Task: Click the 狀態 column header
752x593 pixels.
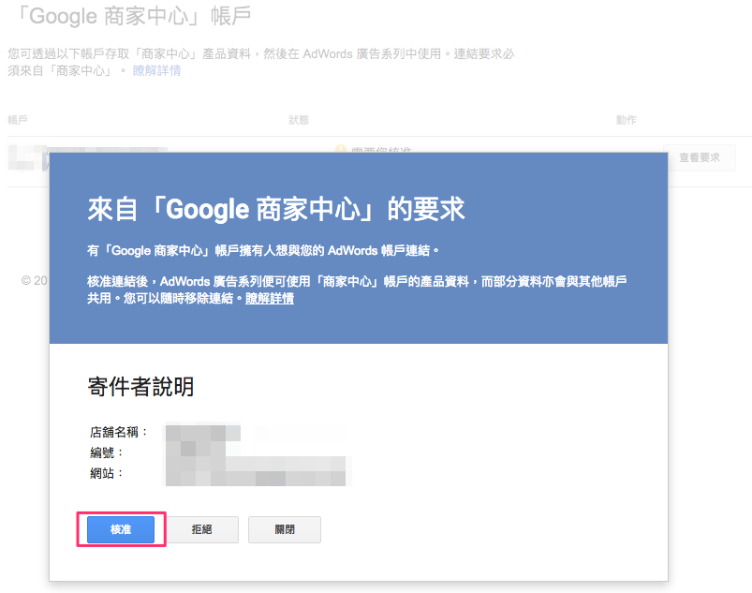Action: tap(299, 120)
